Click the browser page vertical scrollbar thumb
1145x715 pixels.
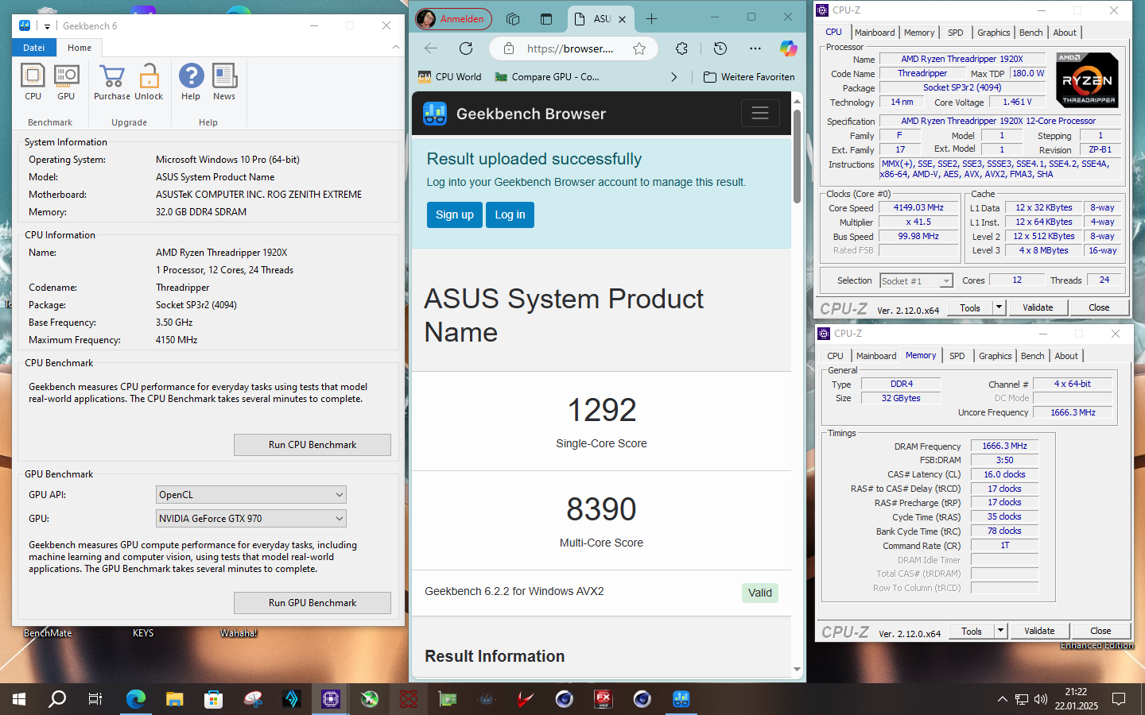click(x=797, y=155)
